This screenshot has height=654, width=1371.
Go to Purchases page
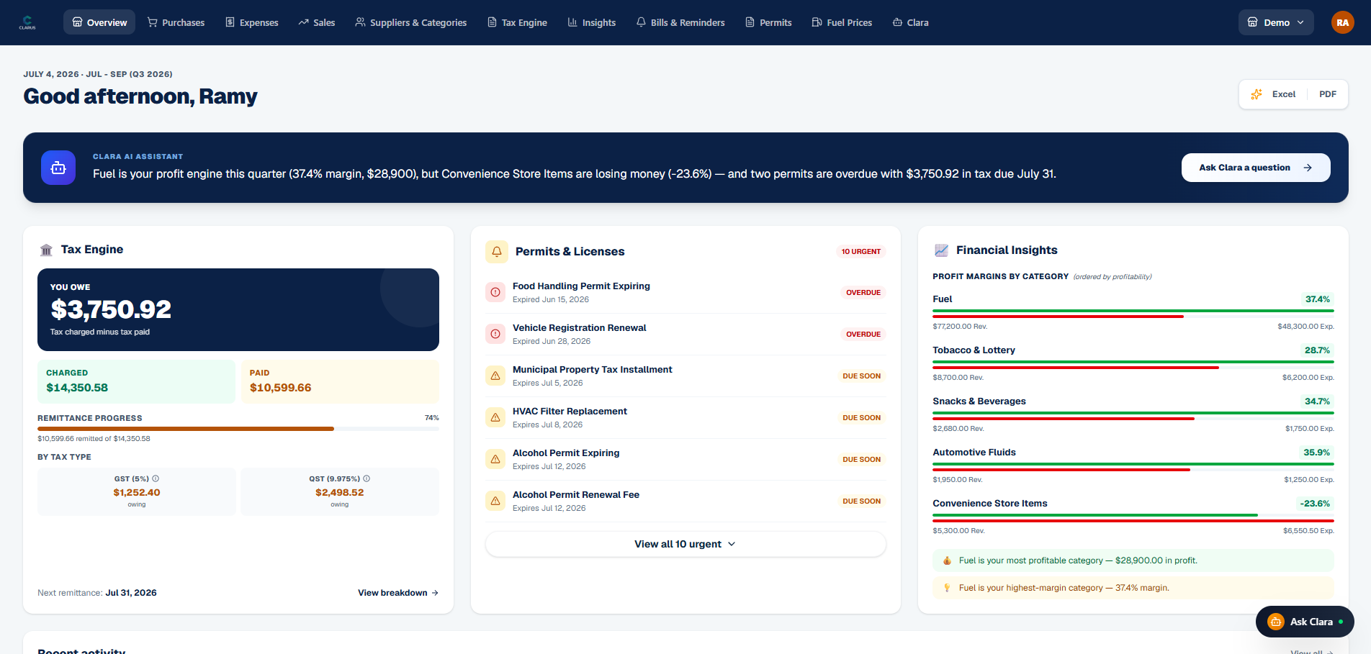pos(176,22)
